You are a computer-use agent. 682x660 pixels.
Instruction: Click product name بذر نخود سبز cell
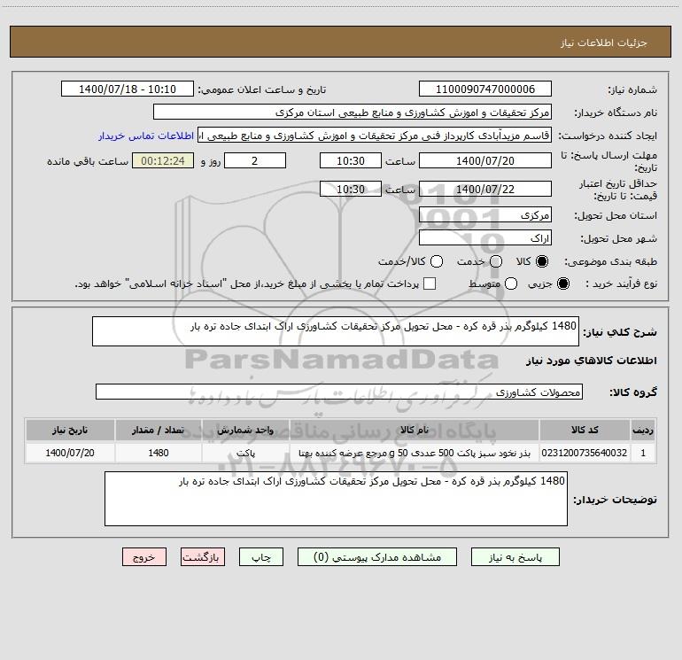click(415, 453)
